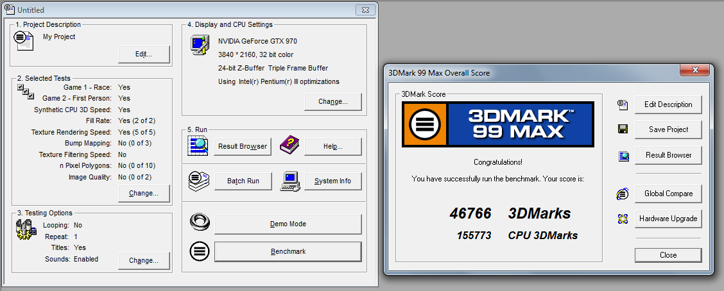Click the System Info computer icon
This screenshot has height=291, width=724.
(290, 181)
